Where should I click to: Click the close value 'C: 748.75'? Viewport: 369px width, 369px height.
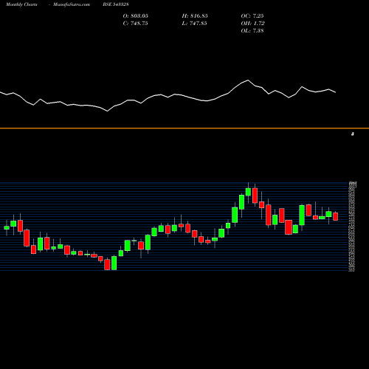click(135, 24)
